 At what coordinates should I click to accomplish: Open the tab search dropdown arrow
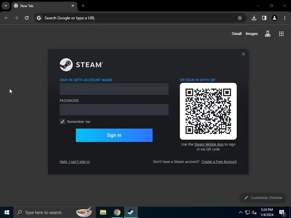pos(6,6)
